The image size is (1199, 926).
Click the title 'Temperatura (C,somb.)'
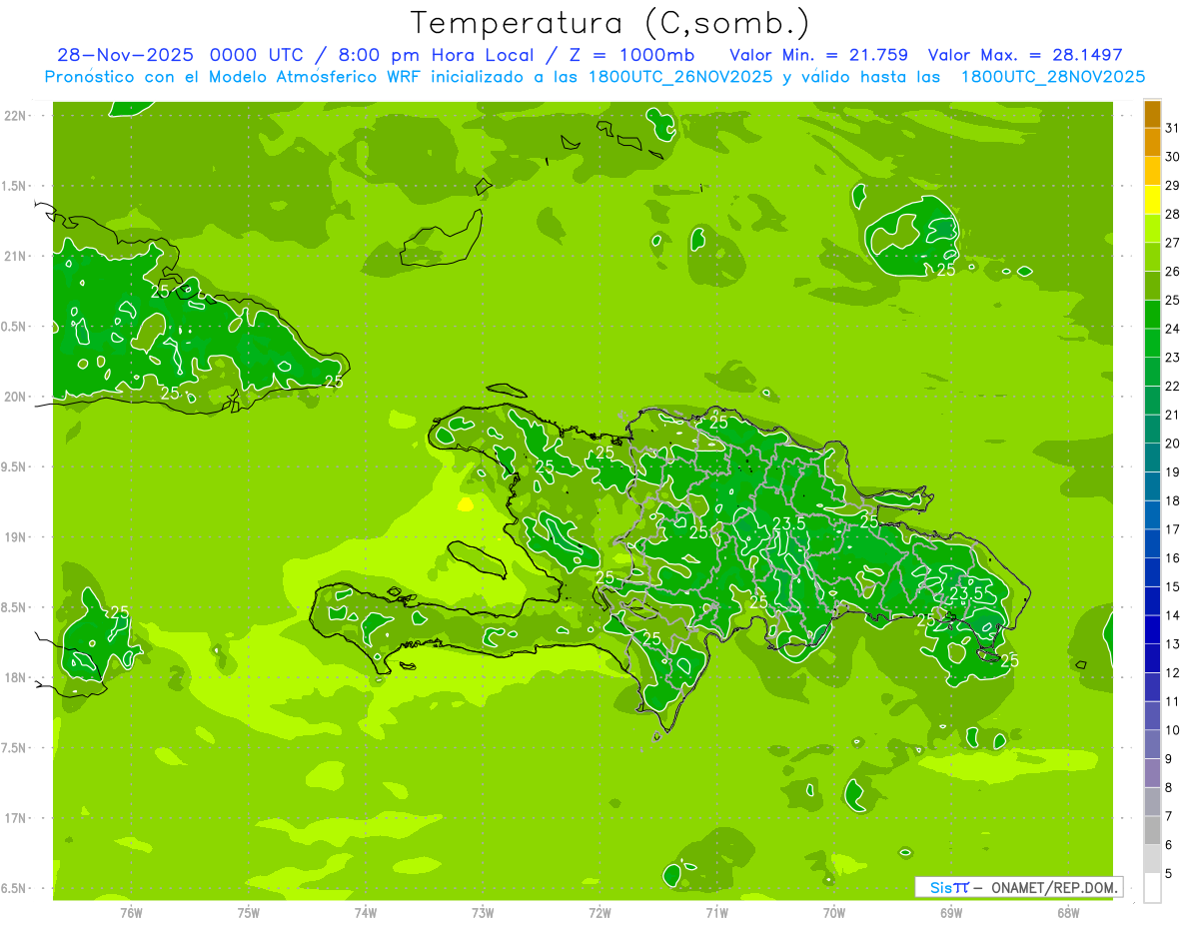(609, 23)
